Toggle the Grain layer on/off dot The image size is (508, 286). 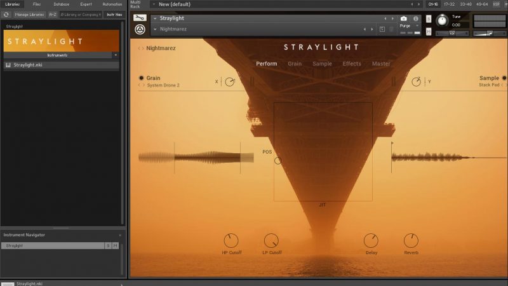tap(141, 78)
